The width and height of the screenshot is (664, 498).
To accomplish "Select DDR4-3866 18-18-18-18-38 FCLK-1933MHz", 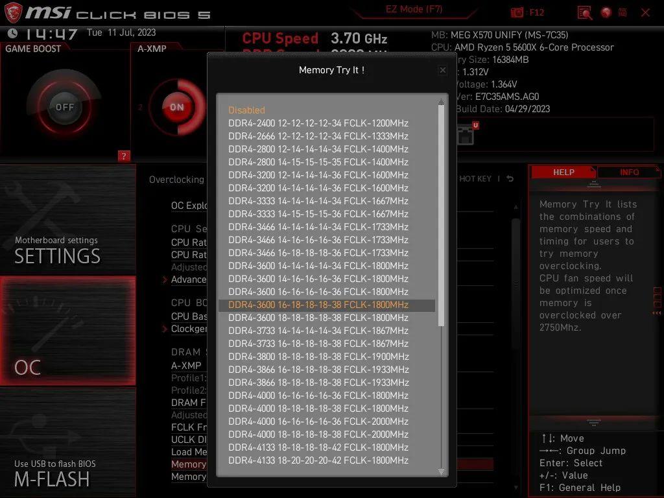I will [318, 383].
